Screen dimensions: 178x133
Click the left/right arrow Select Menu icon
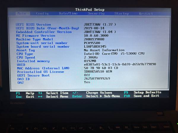(x=40, y=97)
